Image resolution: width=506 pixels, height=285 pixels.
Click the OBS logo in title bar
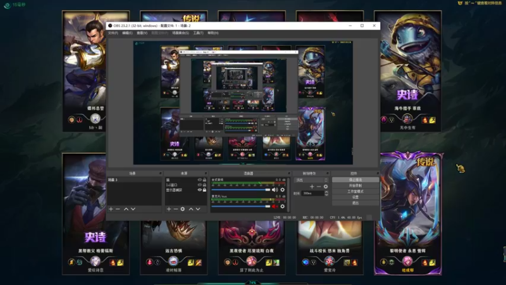tap(110, 25)
